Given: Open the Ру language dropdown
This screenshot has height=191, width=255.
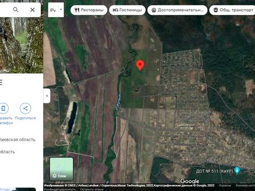Looking at the screenshot, I should pos(56,10).
